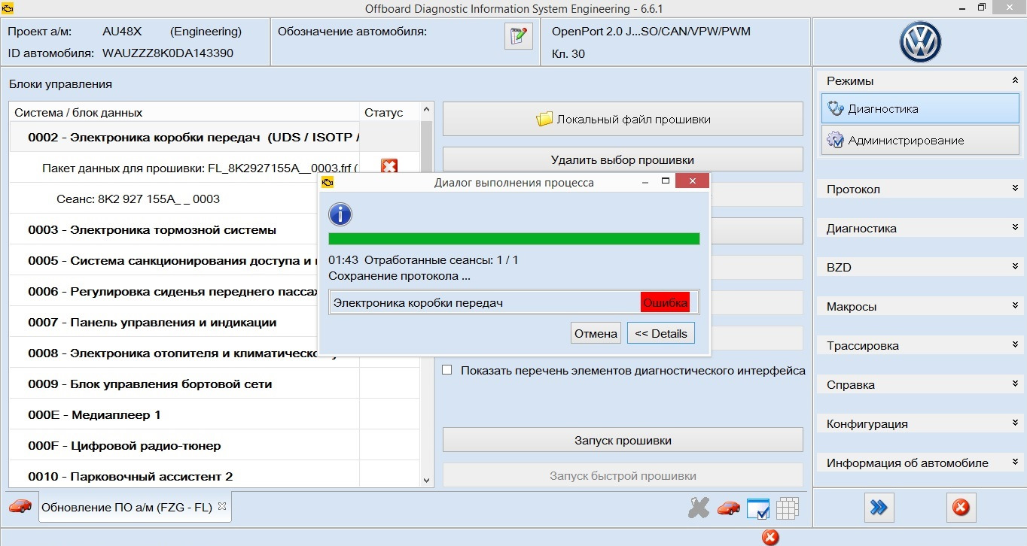Select 000F - Цифровой радио-тюнер row

[215, 445]
